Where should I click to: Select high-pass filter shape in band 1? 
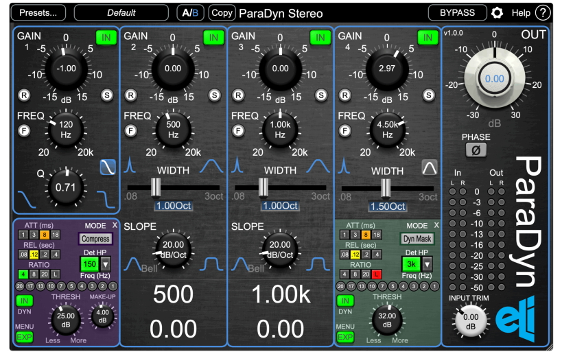pos(107,167)
